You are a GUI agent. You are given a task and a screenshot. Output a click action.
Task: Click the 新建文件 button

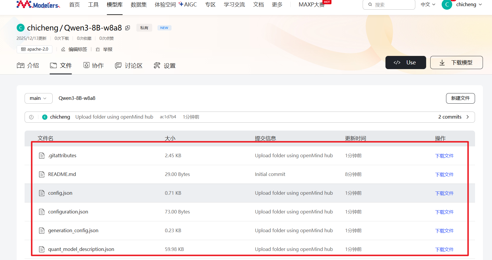click(460, 98)
